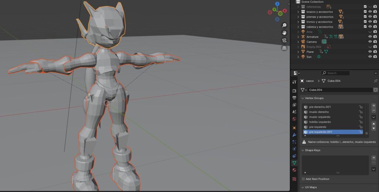Collapse the Vertex Groups panel
The image size is (379, 192).
[x=302, y=98]
